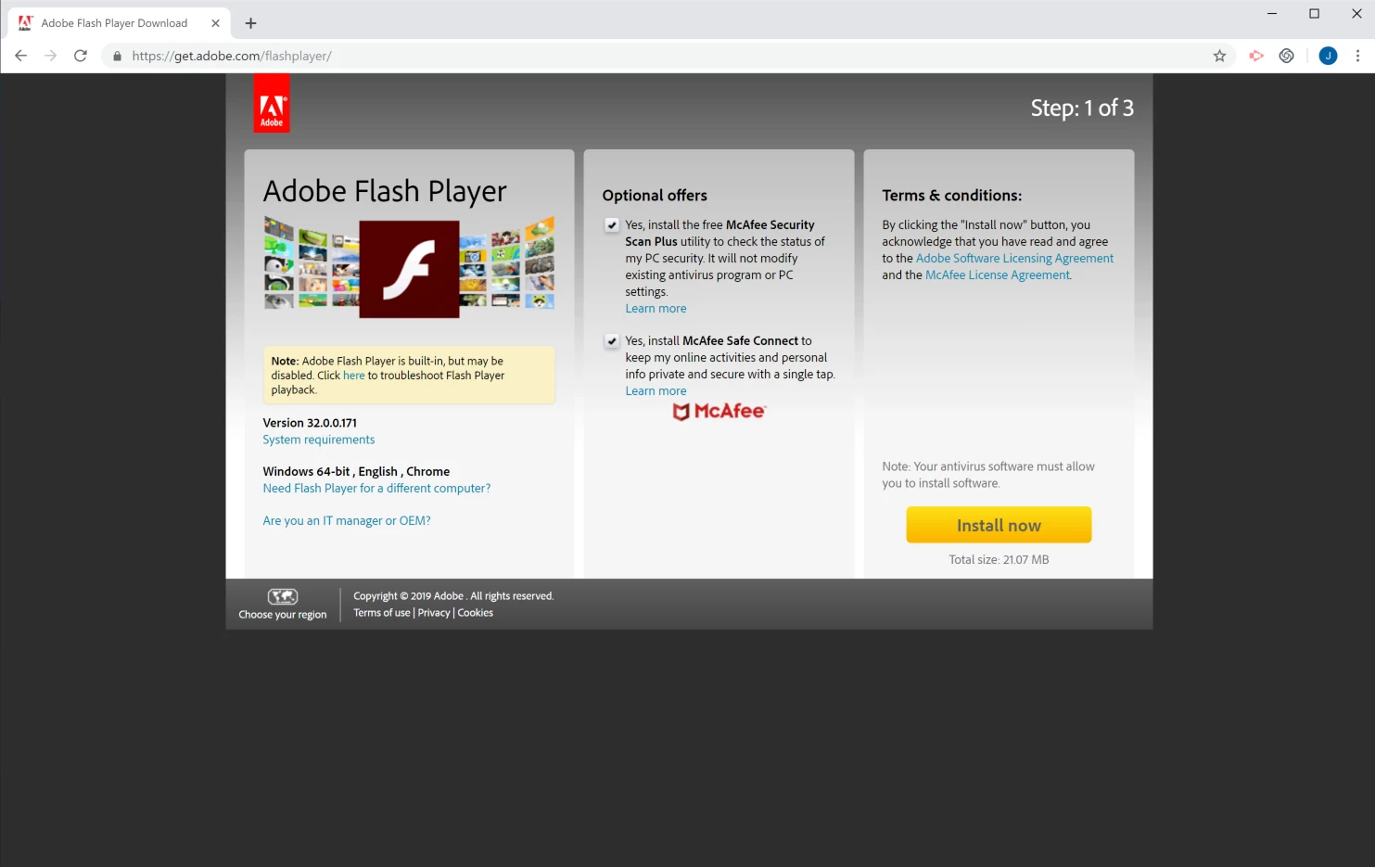1375x867 pixels.
Task: Uncheck McAfee Safe Connect offer
Action: click(x=612, y=340)
